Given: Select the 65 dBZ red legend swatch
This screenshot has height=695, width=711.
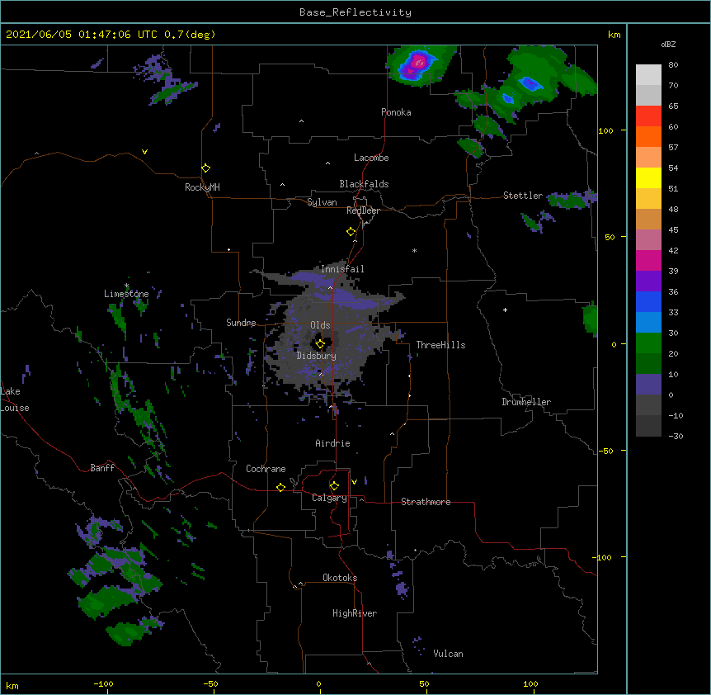Looking at the screenshot, I should [648, 116].
